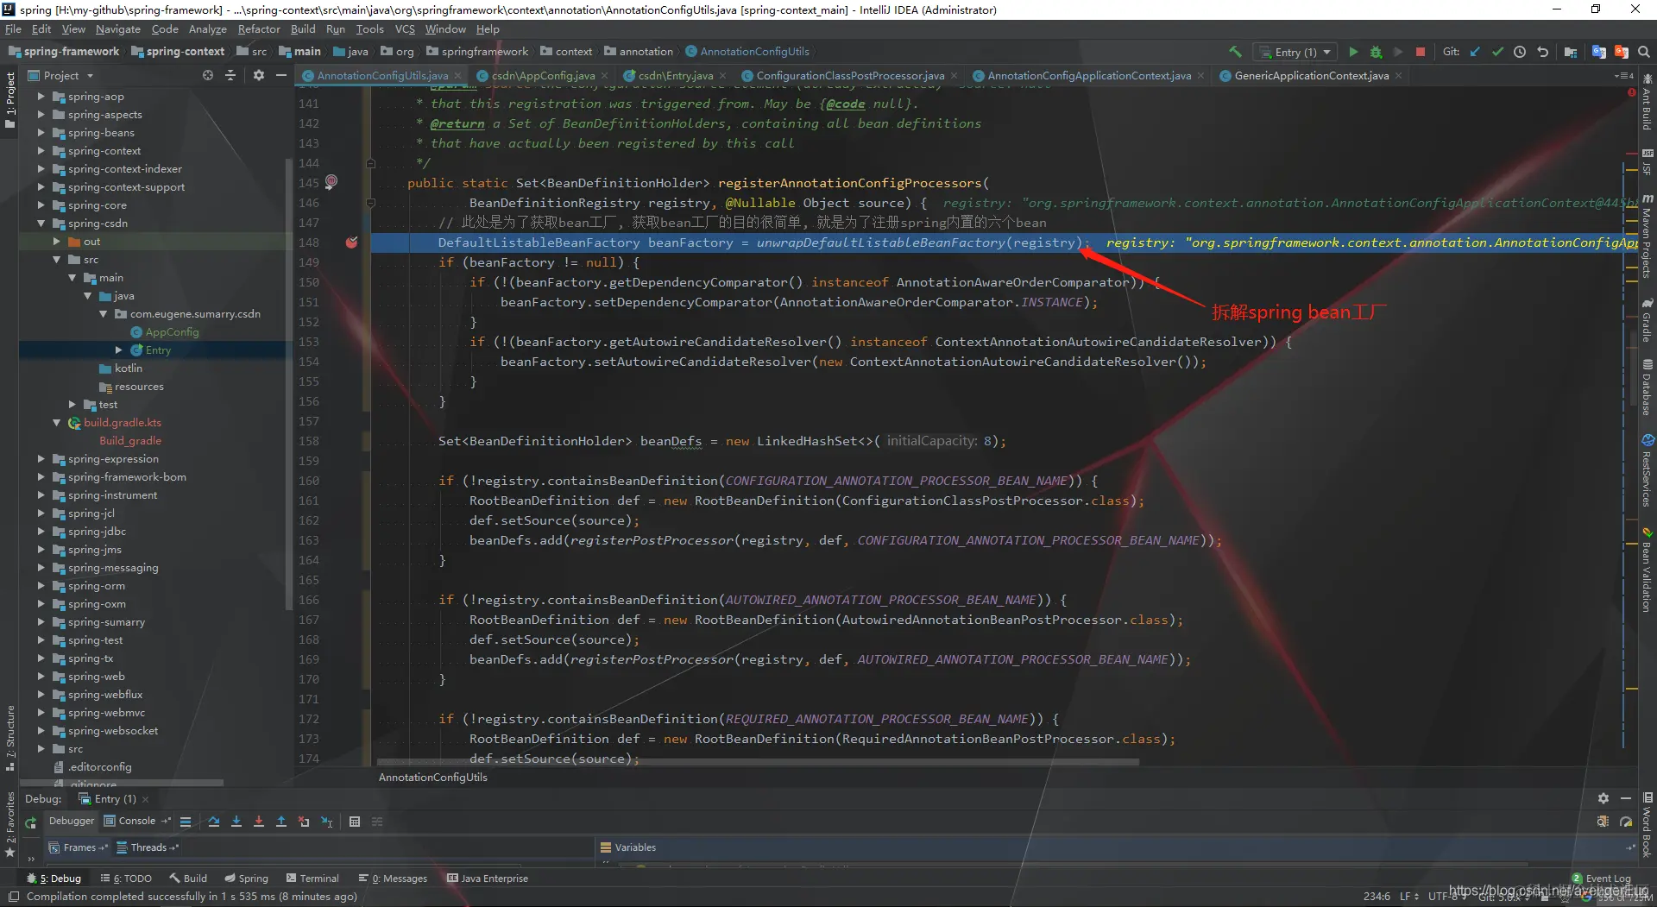This screenshot has height=907, width=1657.
Task: Click Step Into icon in debugger toolbar
Action: coord(236,822)
